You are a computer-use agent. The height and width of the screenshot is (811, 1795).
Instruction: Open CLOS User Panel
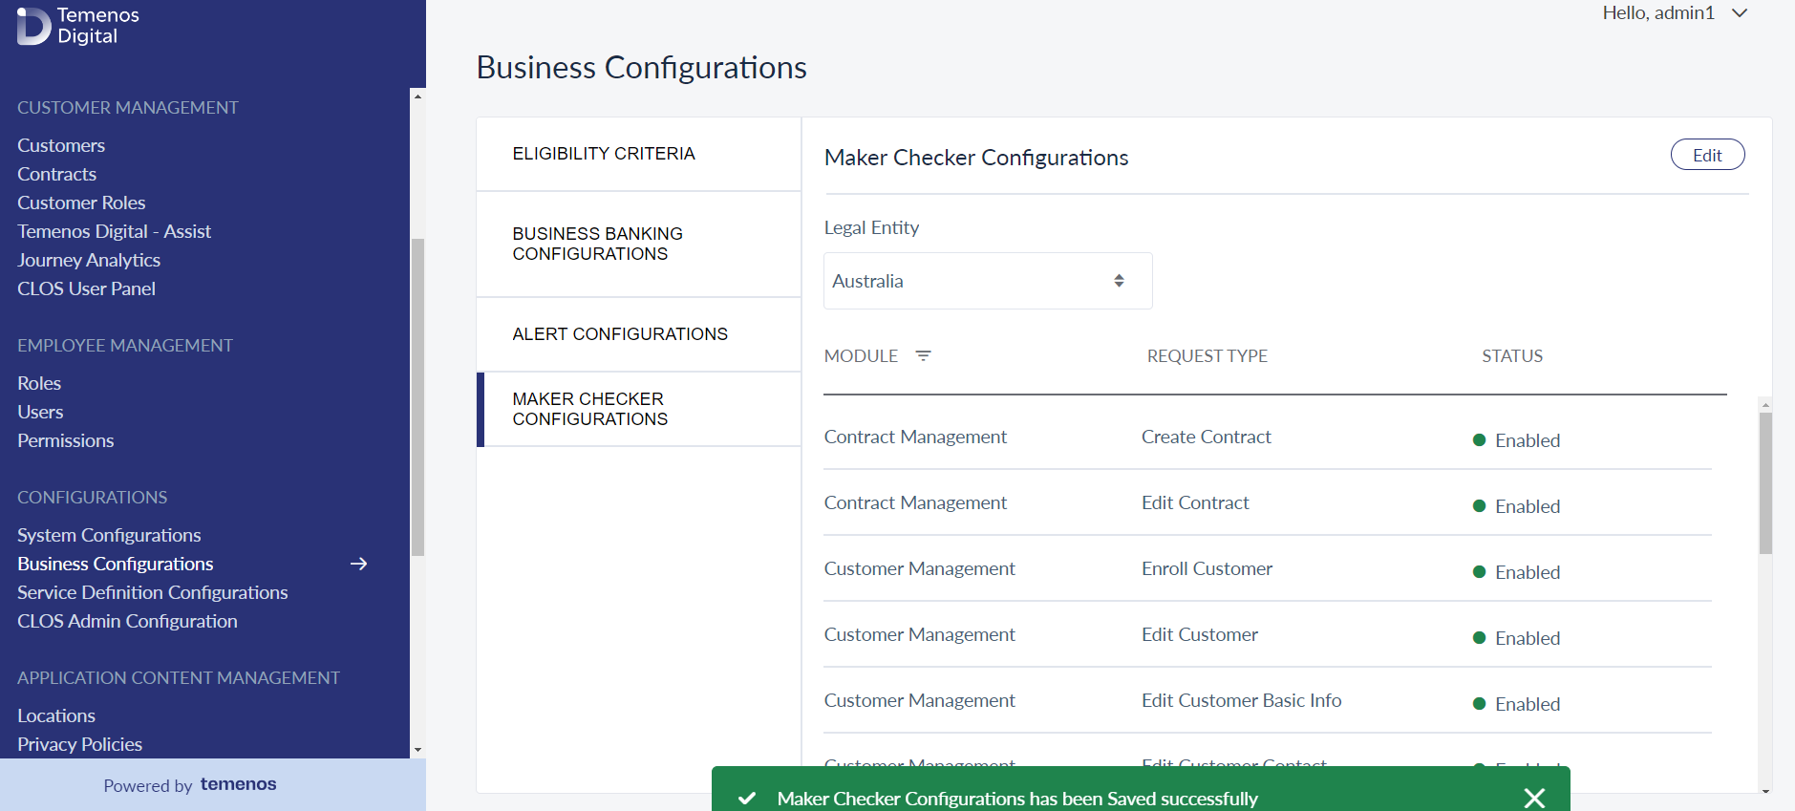86,288
